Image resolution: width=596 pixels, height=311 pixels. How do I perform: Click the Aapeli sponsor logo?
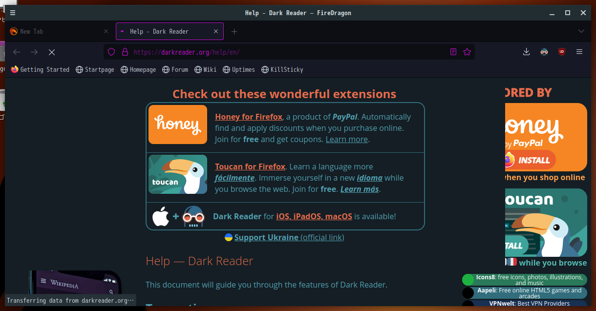coord(468,293)
